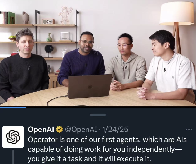The height and width of the screenshot is (164, 196).
Task: Click the wireframe bear sculpture on the shelf
Action: pos(65,15)
